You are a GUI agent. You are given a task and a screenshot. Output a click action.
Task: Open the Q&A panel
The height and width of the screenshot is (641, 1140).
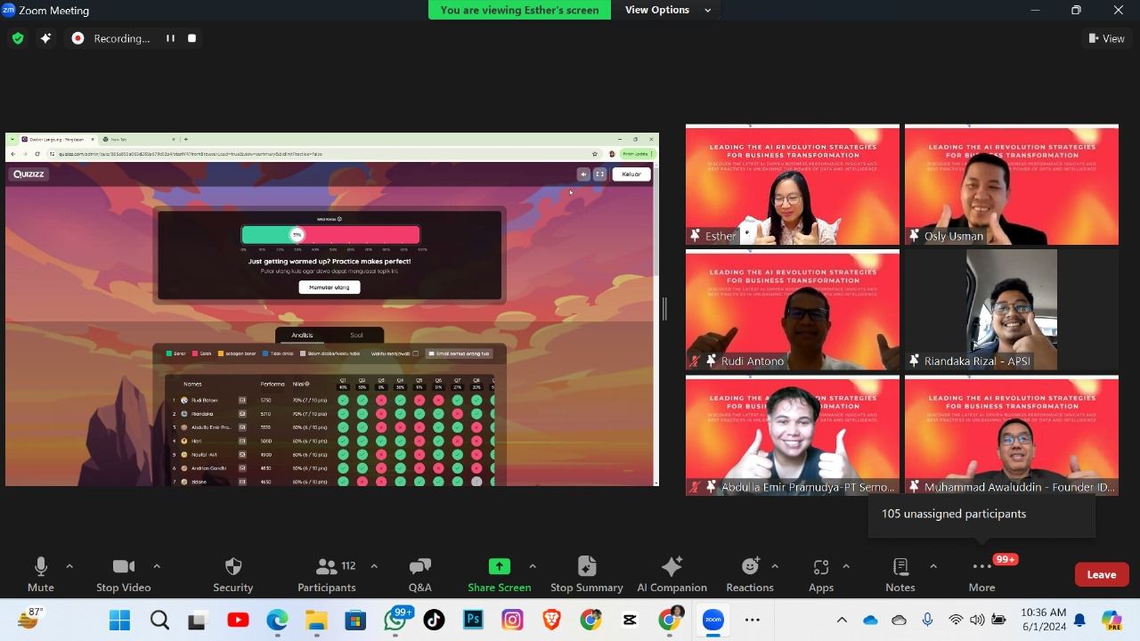(x=419, y=567)
